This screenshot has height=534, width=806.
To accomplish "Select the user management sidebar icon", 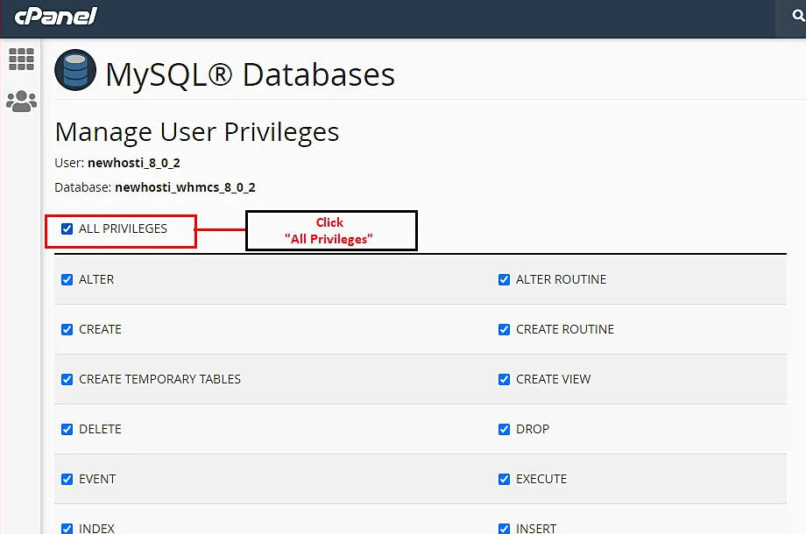I will (x=21, y=100).
